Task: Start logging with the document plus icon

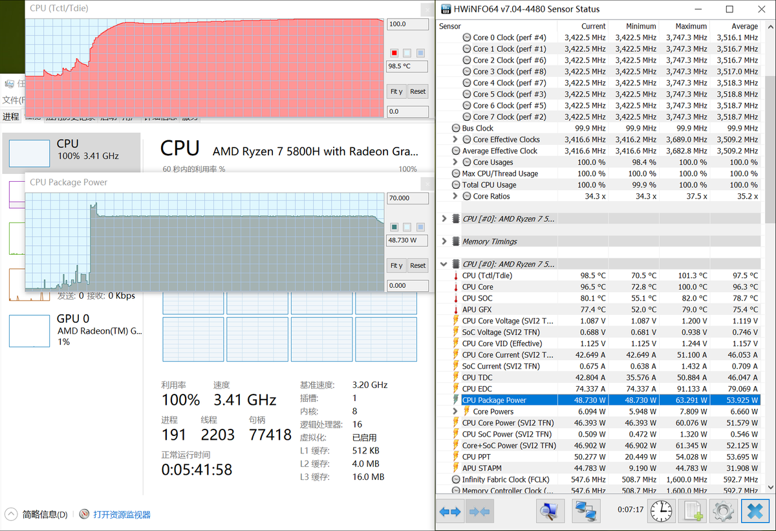Action: pyautogui.click(x=693, y=511)
